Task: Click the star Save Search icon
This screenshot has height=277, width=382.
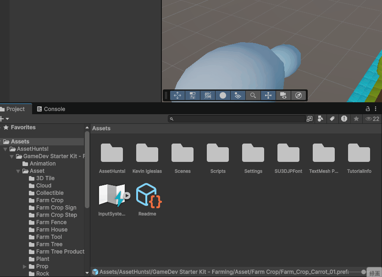Action: coord(356,119)
